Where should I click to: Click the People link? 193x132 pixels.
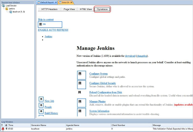tap(48, 107)
